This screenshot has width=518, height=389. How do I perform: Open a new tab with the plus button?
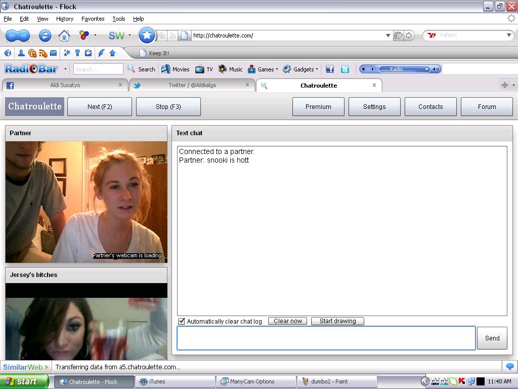(x=504, y=85)
